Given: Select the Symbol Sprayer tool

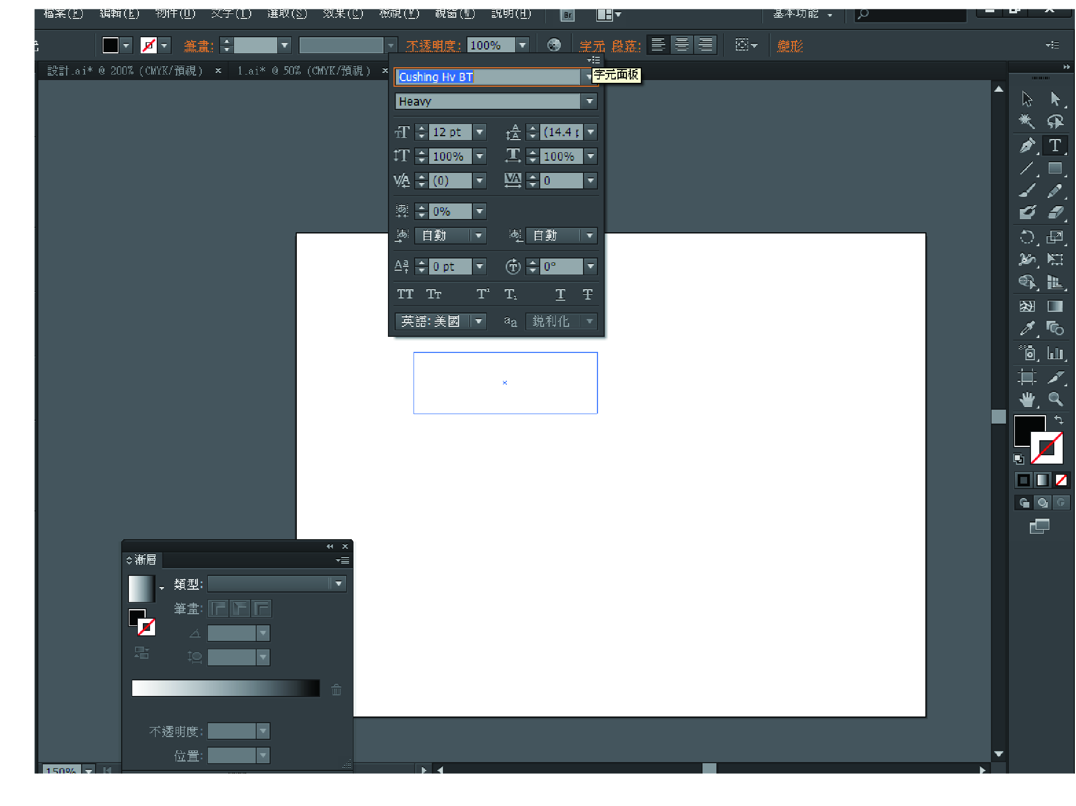Looking at the screenshot, I should [x=1027, y=353].
